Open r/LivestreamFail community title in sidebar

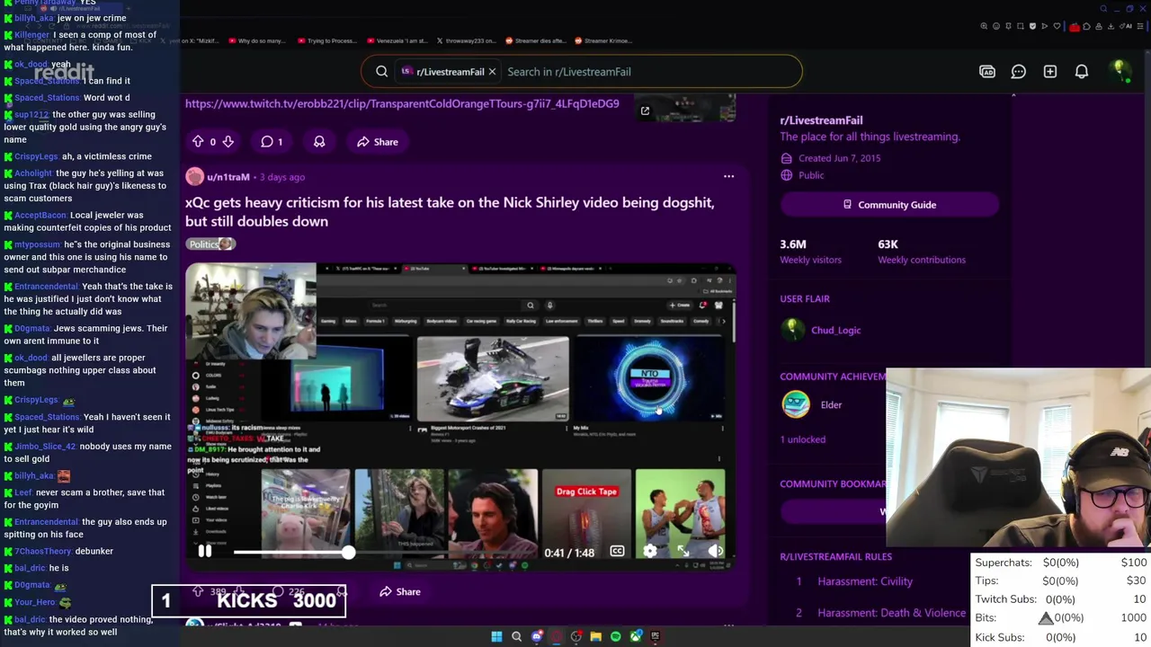click(x=821, y=120)
